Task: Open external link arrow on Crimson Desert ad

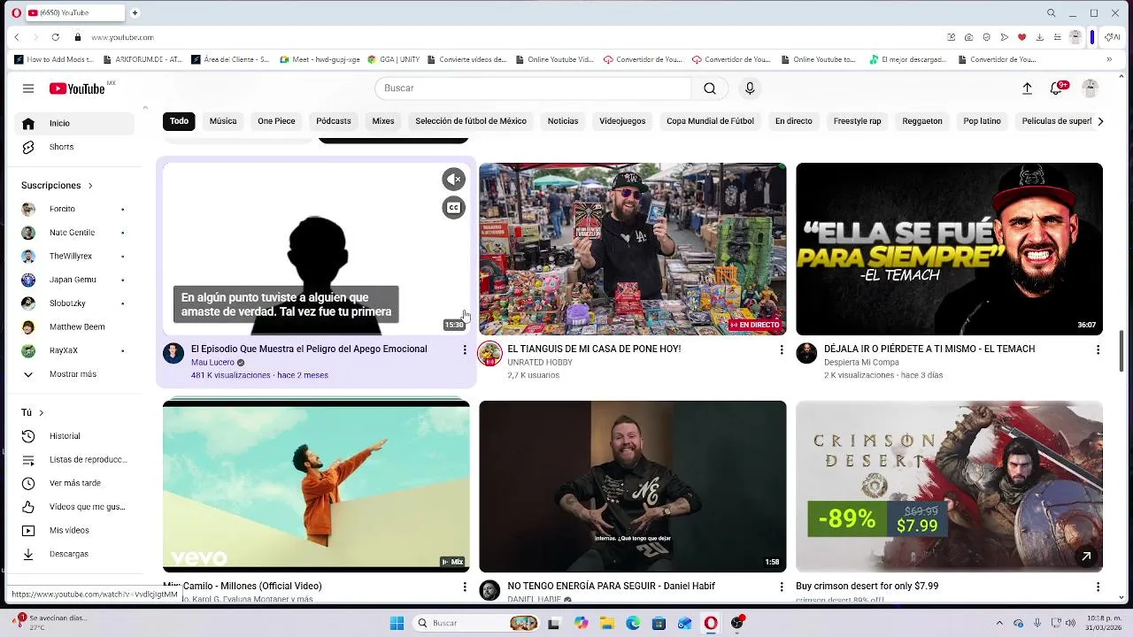Action: [1086, 556]
